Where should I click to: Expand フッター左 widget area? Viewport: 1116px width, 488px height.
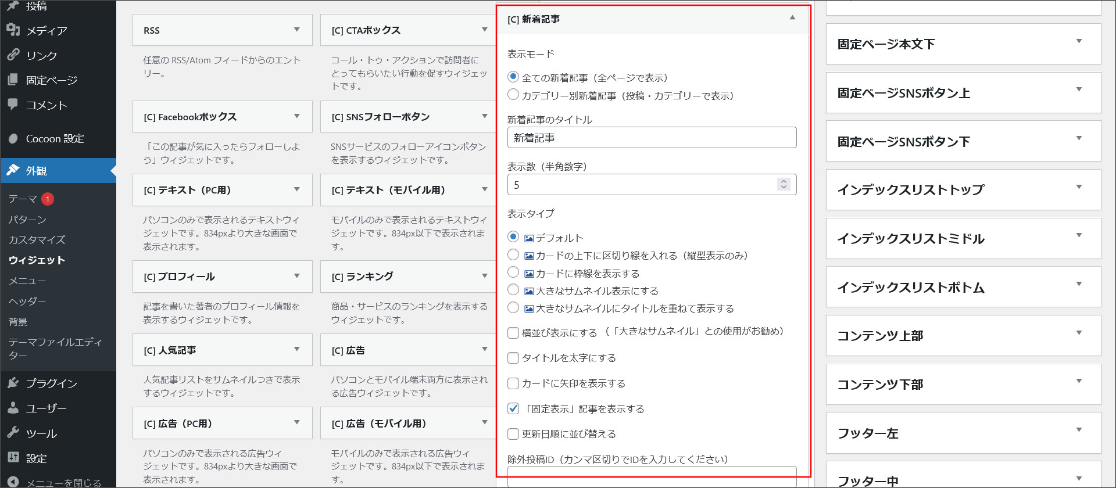(1079, 430)
